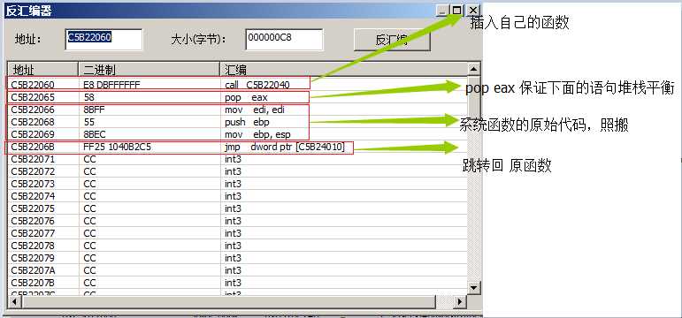Select the 地址 column header
This screenshot has width=682, height=318.
42,69
